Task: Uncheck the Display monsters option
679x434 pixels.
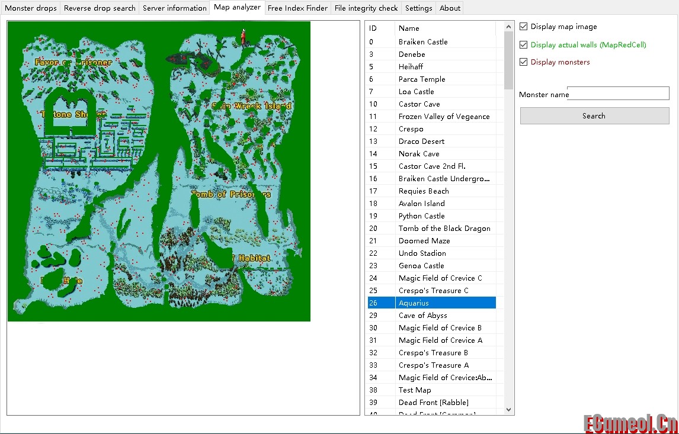Action: click(x=524, y=62)
